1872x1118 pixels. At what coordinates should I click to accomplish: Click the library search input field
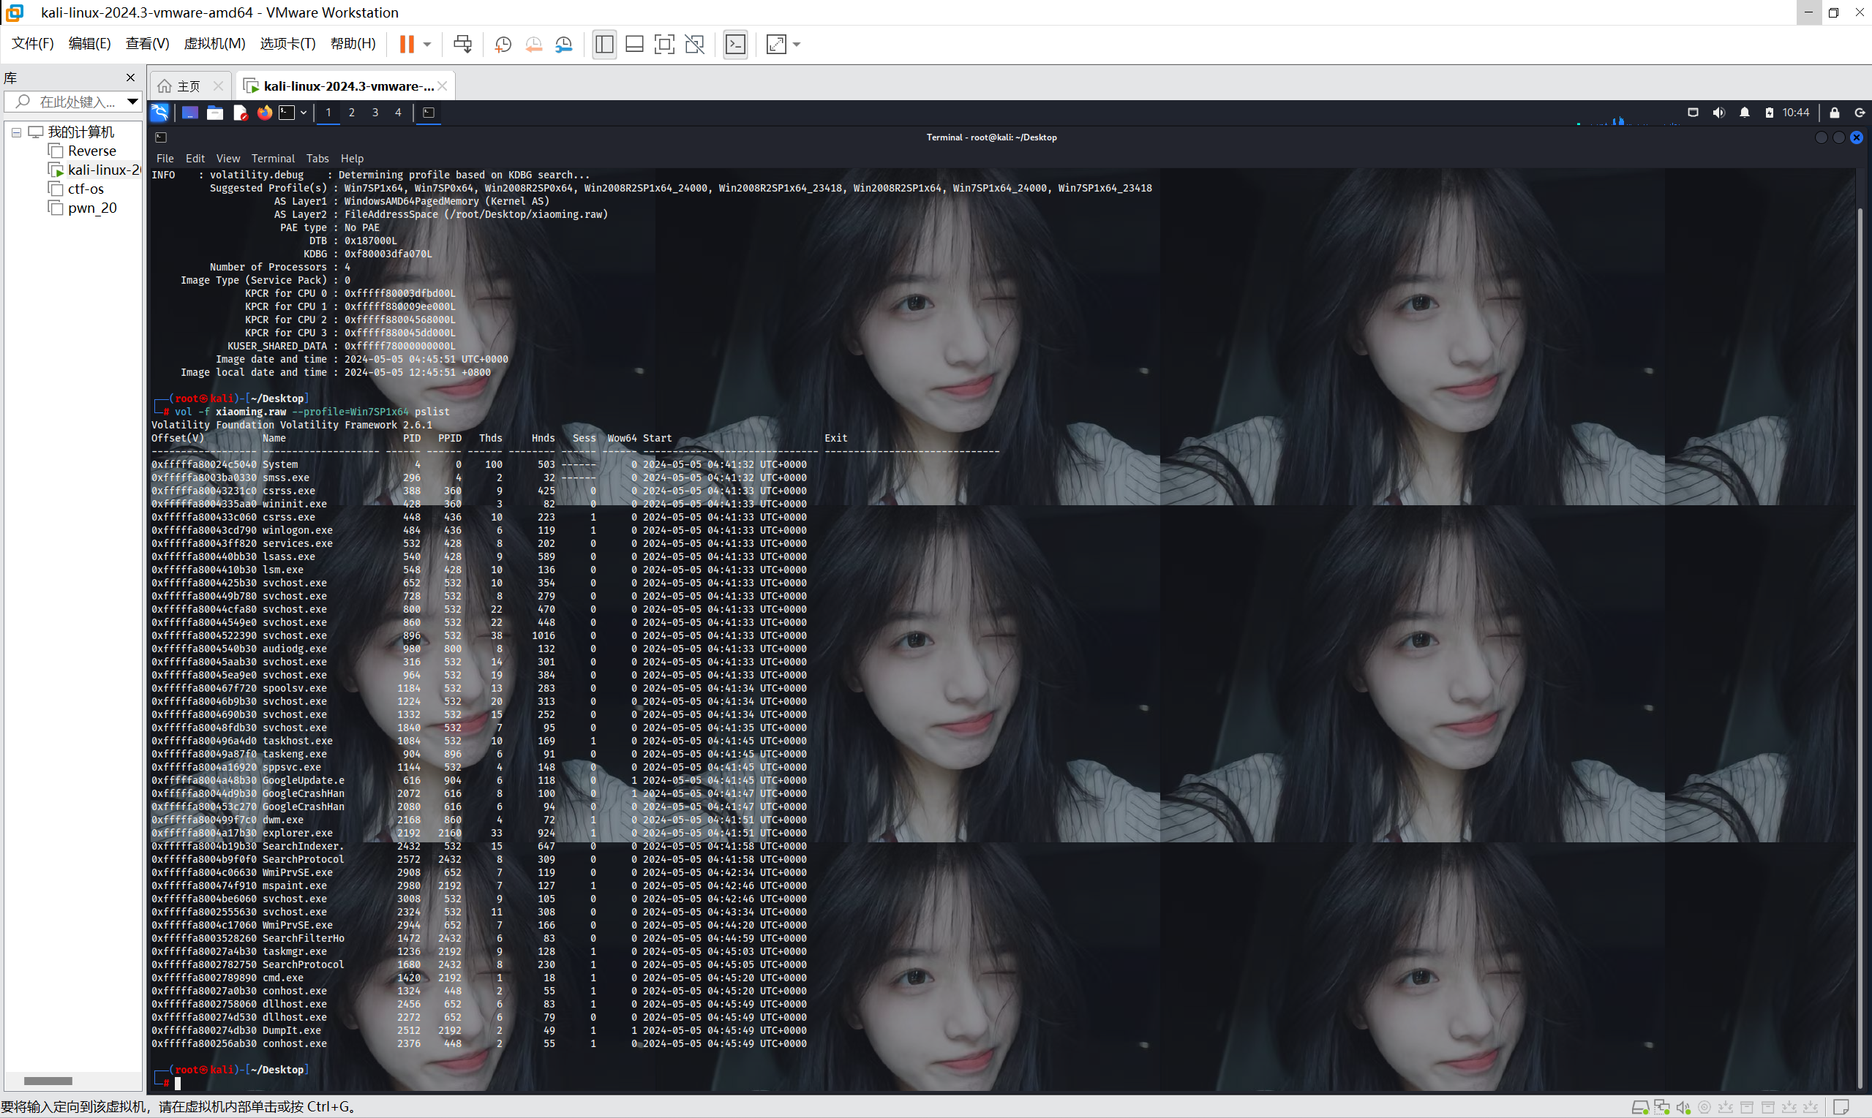click(75, 102)
